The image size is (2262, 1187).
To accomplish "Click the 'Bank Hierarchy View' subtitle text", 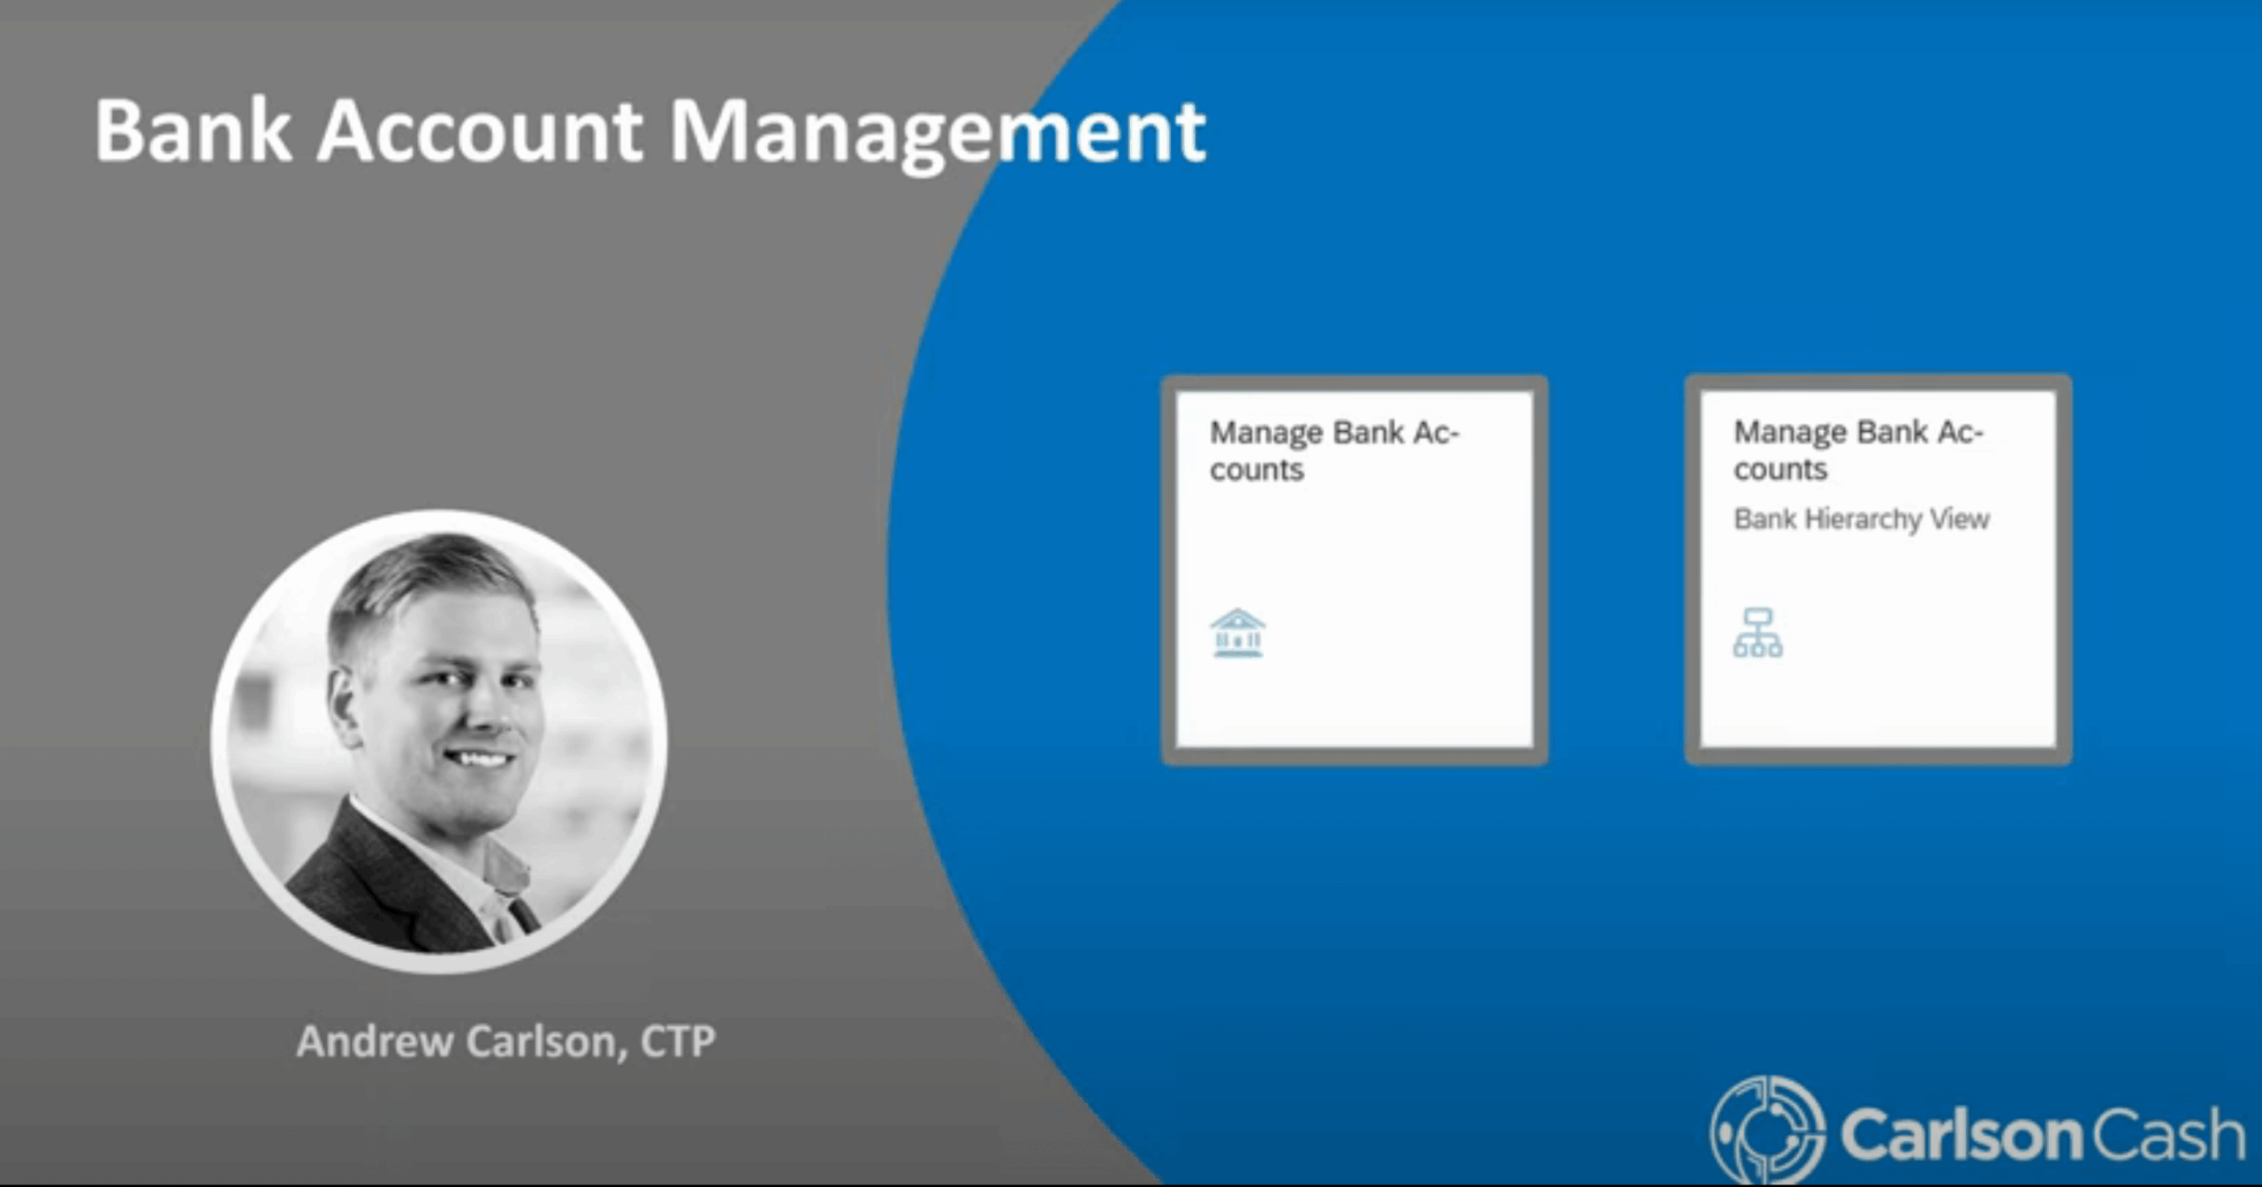I will pyautogui.click(x=1861, y=519).
